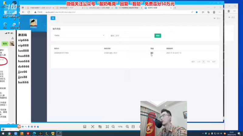Click the Sogou microphone voice input icon
This screenshot has height=136, width=243.
(x=29, y=127)
